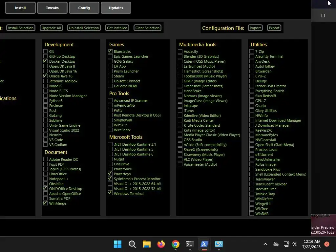
Task: Open Terminal icon on taskbar
Action: click(190, 244)
